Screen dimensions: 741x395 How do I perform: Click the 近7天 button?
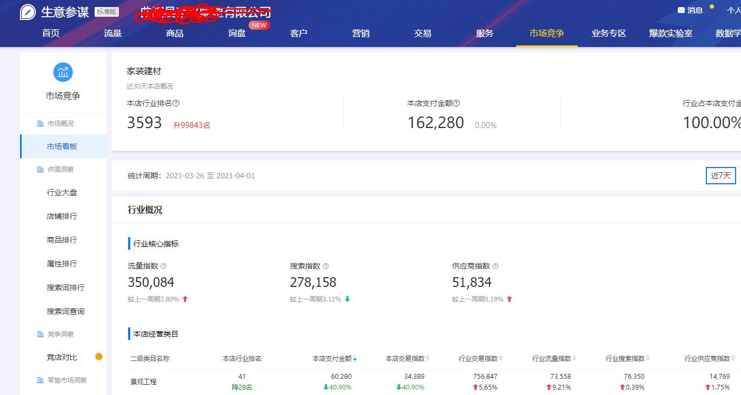(720, 175)
